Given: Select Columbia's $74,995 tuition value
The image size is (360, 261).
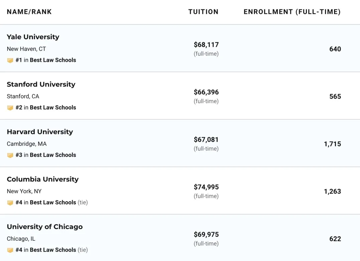Looking at the screenshot, I should (x=206, y=187).
